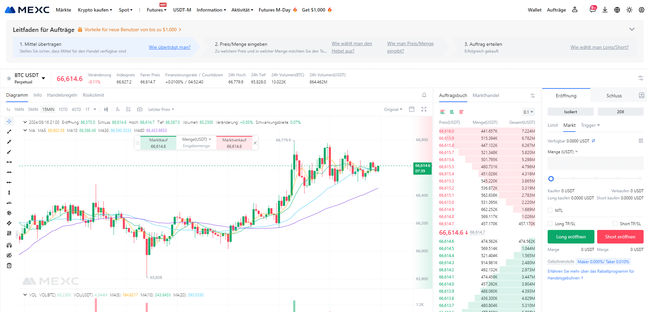Viewport: 647px width, 312px height.
Task: Open ticker bar preferences sliders icon
Action: point(641,78)
